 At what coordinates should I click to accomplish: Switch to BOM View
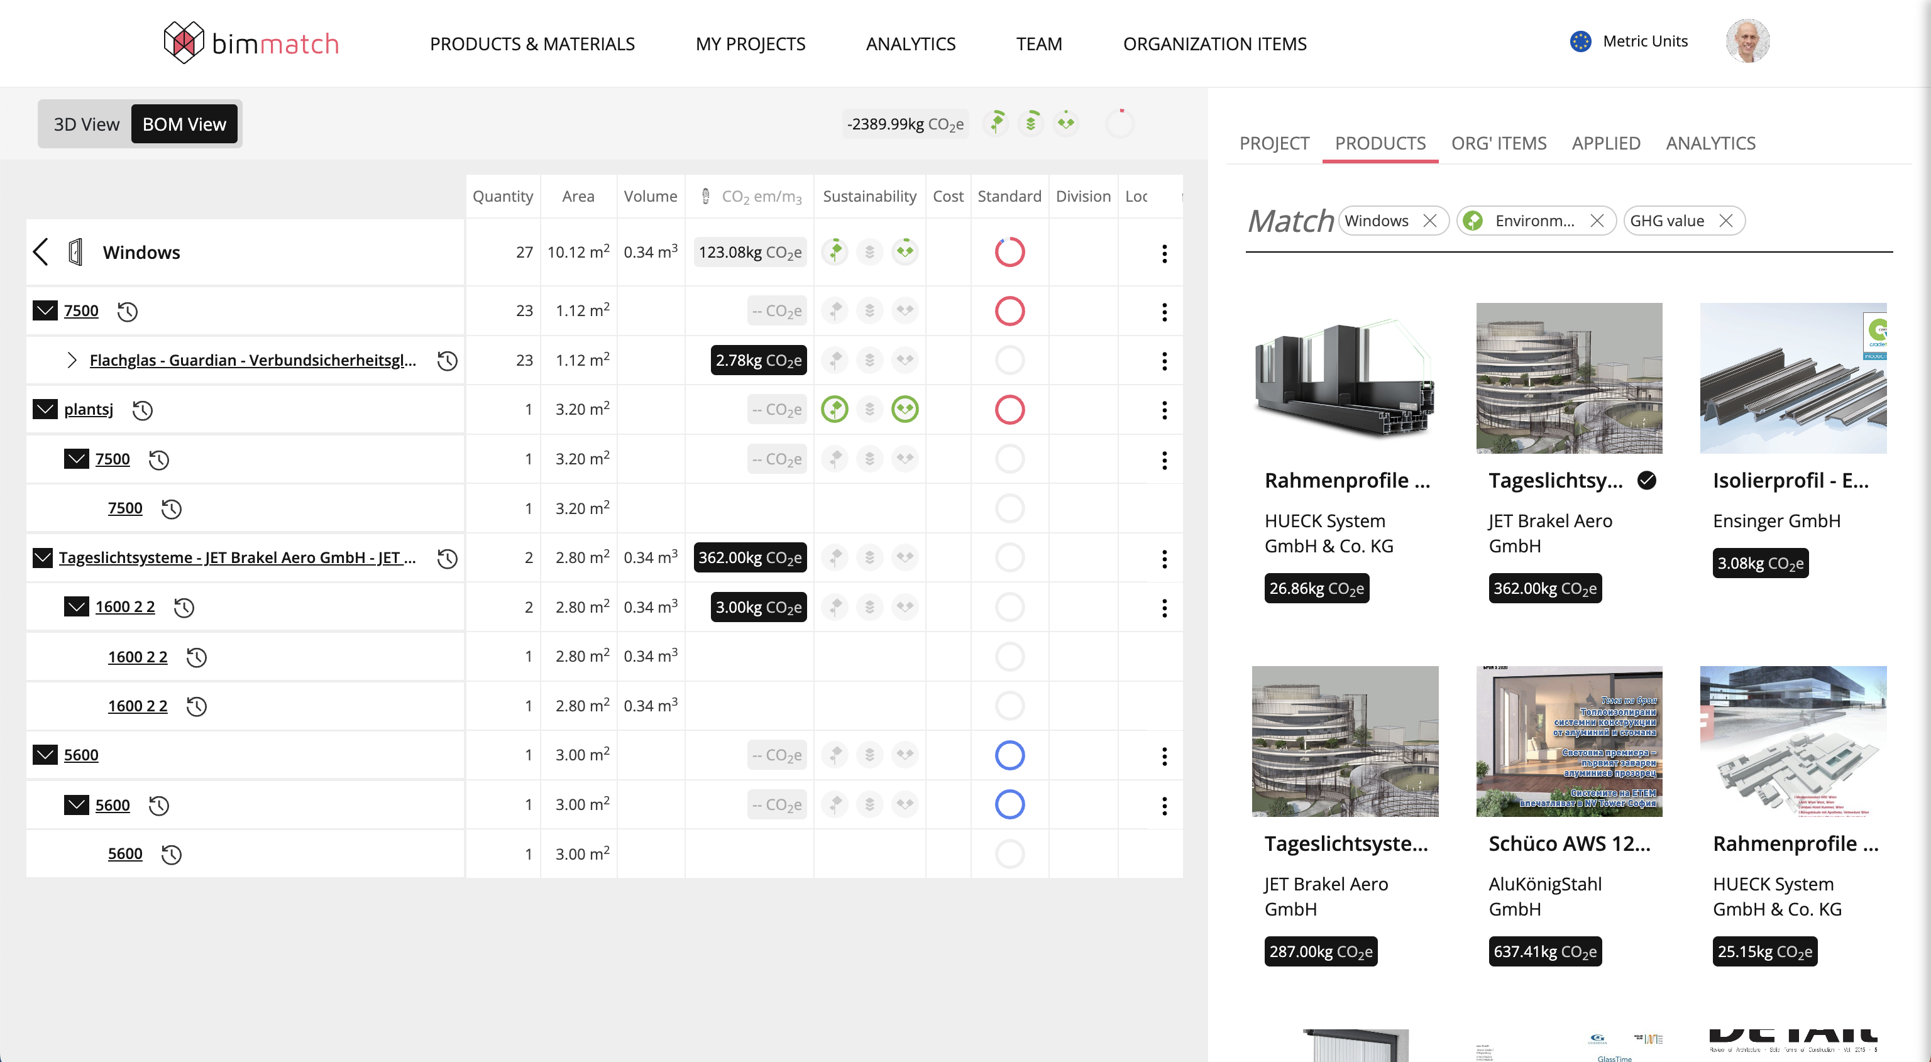tap(184, 124)
